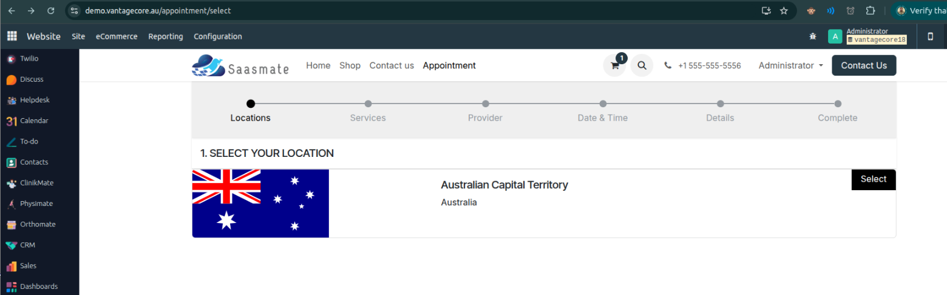Open the apps grid menu icon

12,36
